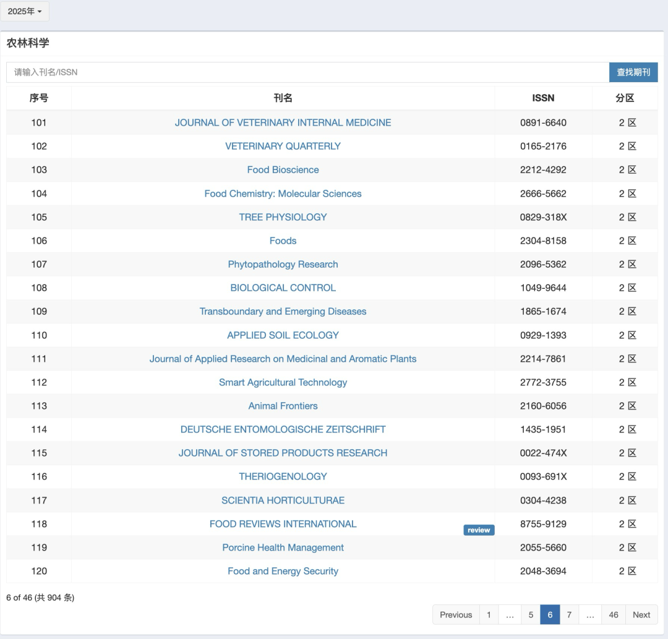Viewport: 668px width, 639px height.
Task: Click ISSN 1435-1951 cell
Action: [x=543, y=429]
